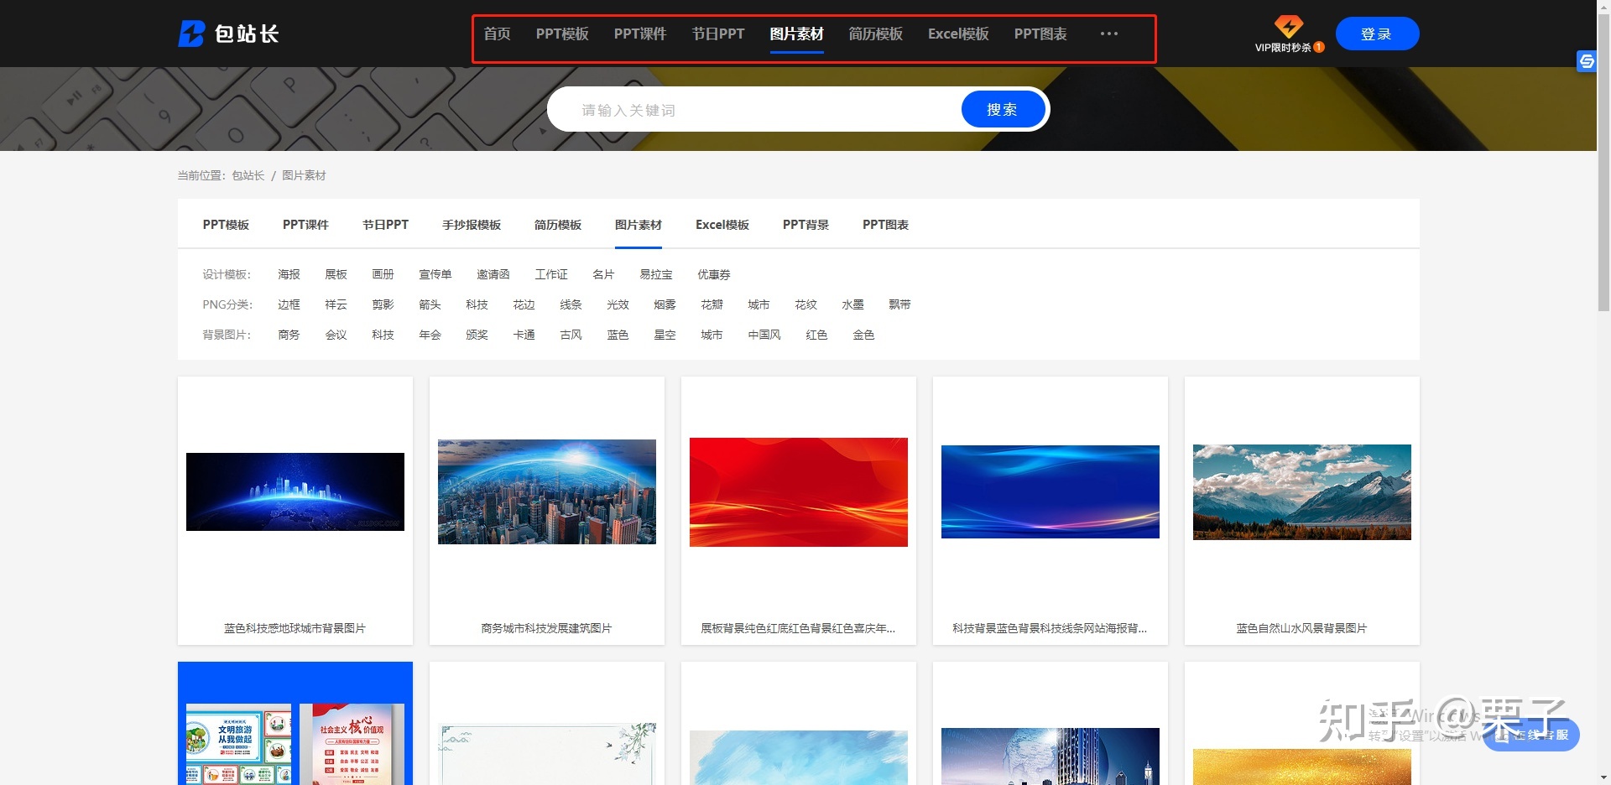Focus the 请输入关键词 search field
The height and width of the screenshot is (785, 1611).
click(755, 110)
